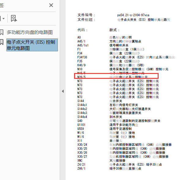The image size is (184, 180).
Task: Close the bookmarks panel
Action: pos(51,5)
